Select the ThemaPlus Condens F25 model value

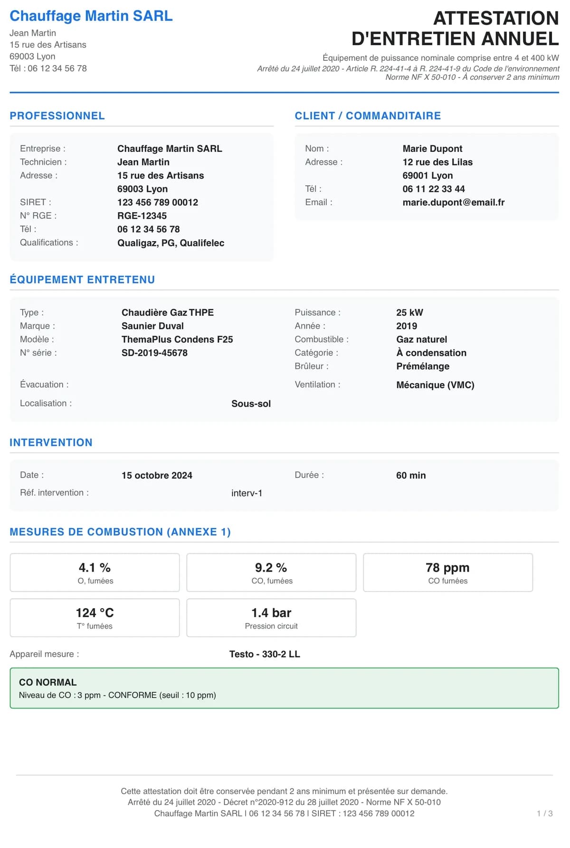177,339
